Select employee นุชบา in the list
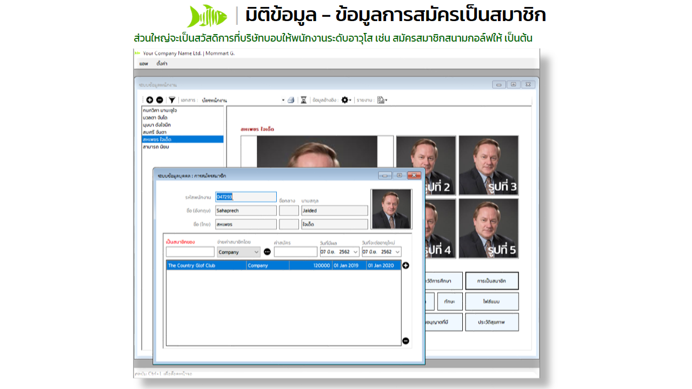 click(183, 125)
